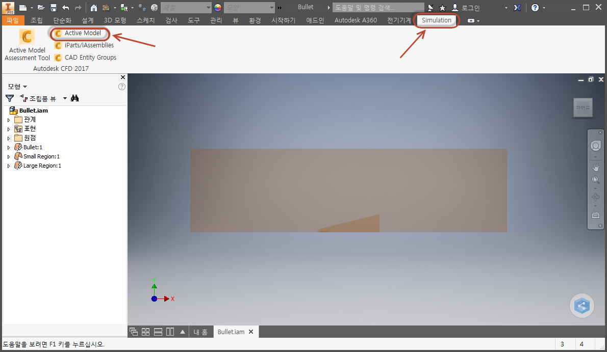607x352 pixels.
Task: Click the selection priority icon
Action: click(x=124, y=7)
